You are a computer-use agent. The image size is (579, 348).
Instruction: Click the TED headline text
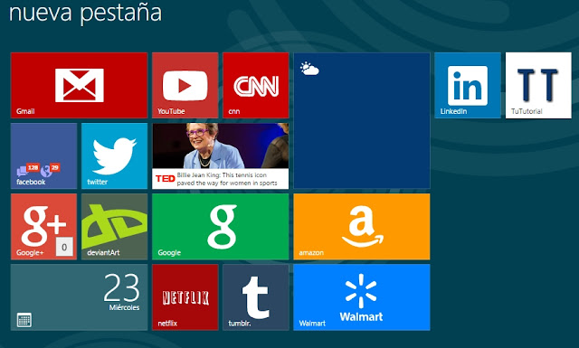pyautogui.click(x=227, y=179)
